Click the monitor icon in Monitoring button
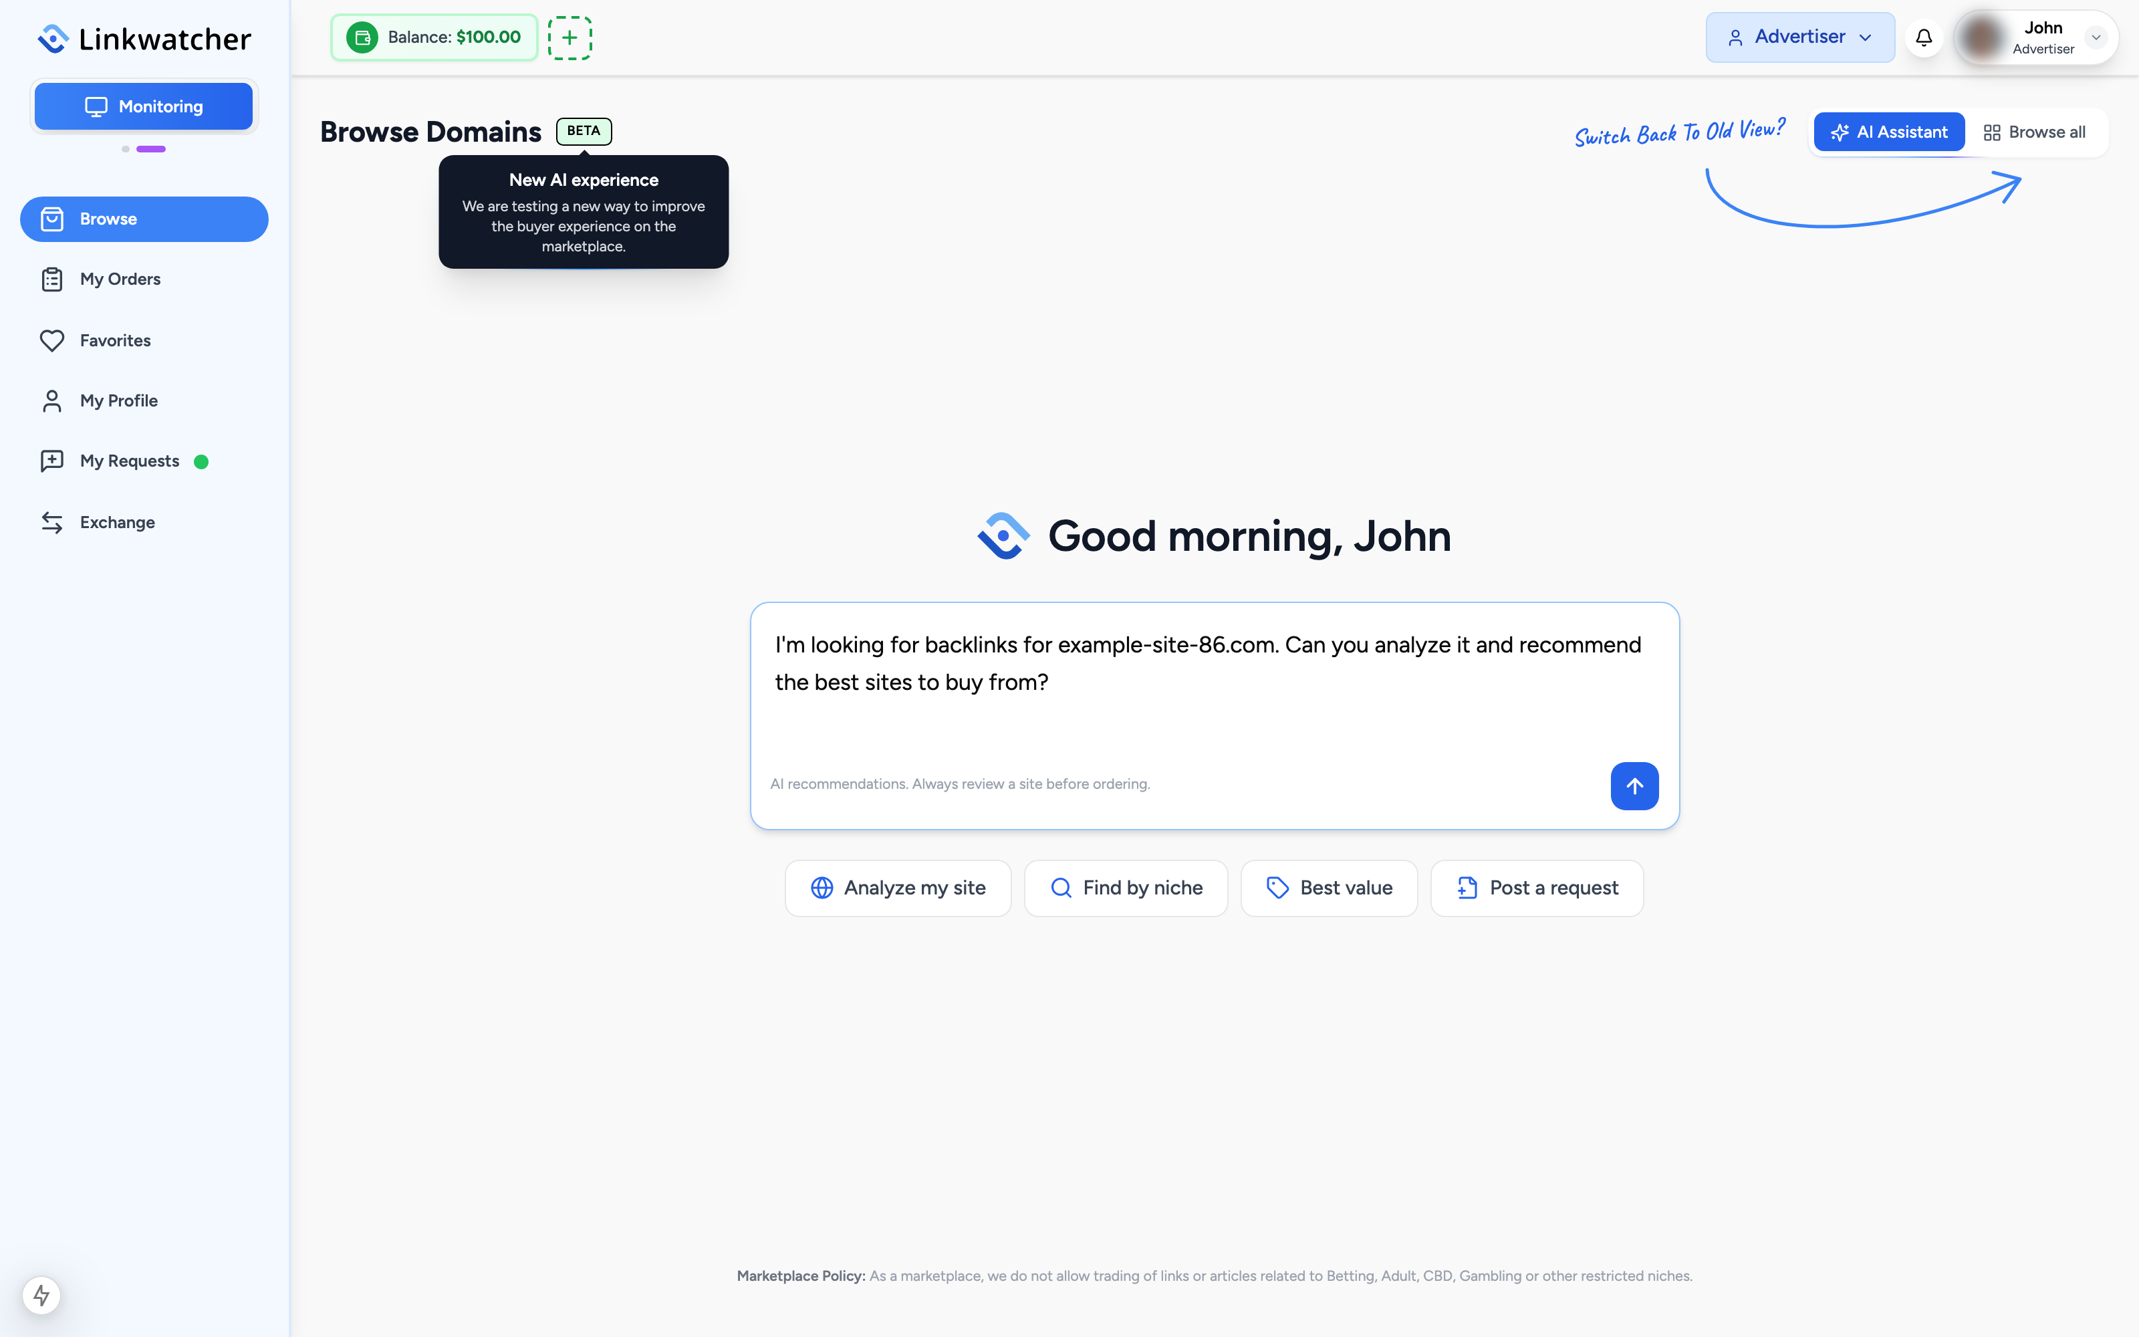 click(96, 107)
